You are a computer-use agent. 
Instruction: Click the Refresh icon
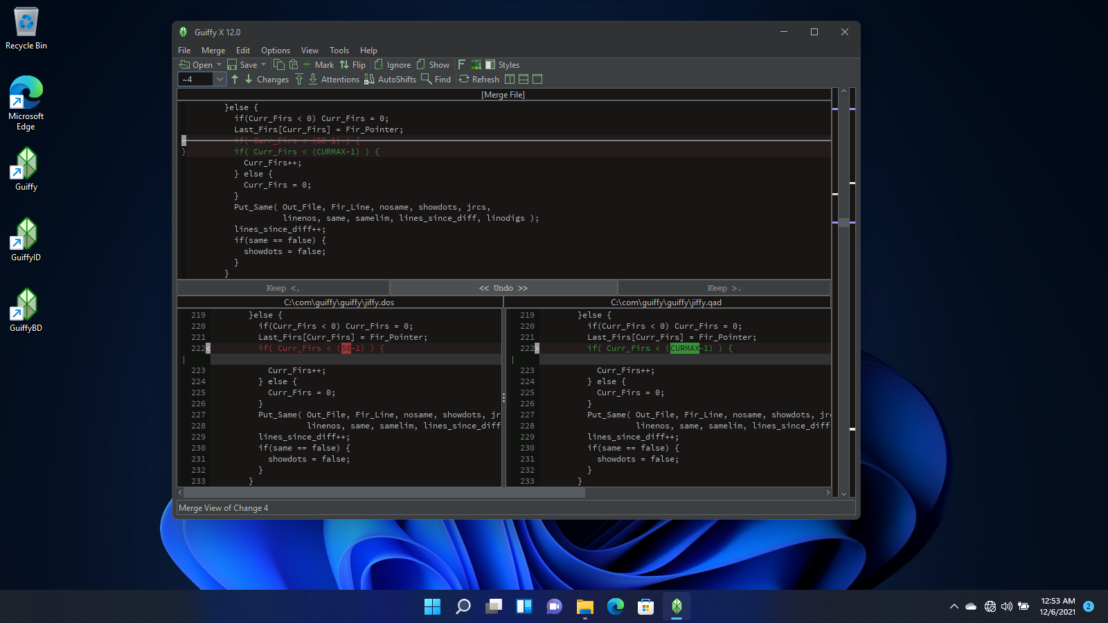[464, 79]
